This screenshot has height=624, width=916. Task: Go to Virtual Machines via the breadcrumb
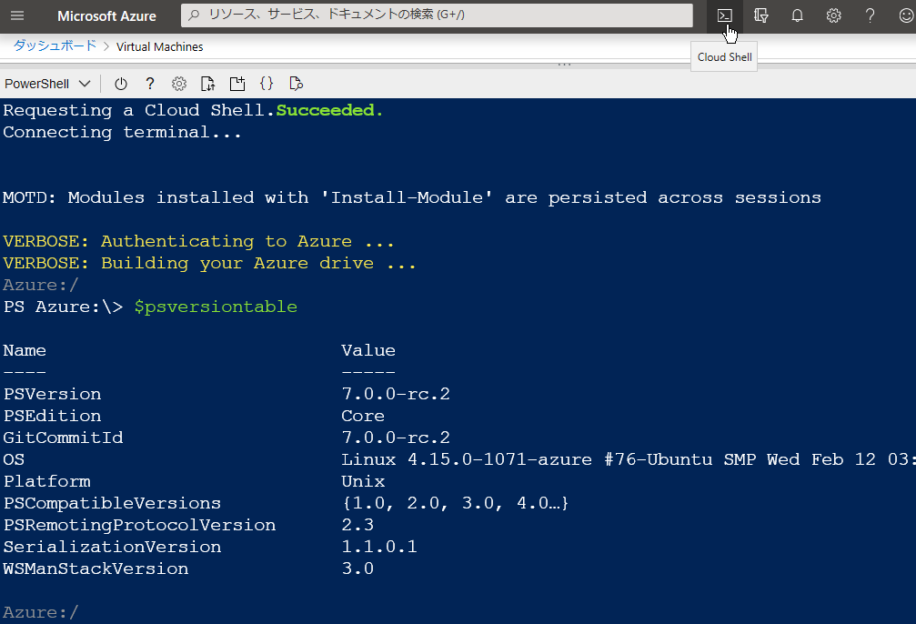tap(159, 46)
